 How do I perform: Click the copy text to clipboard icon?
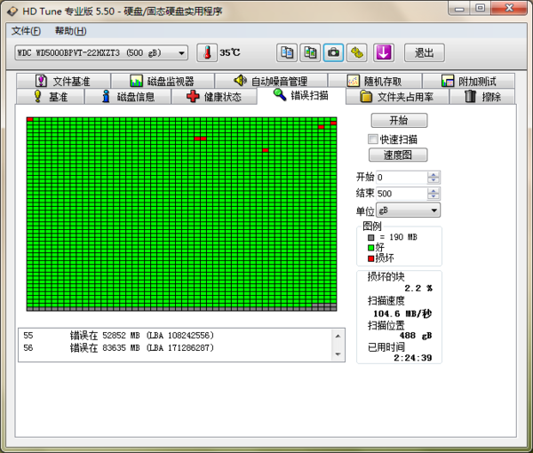click(286, 52)
